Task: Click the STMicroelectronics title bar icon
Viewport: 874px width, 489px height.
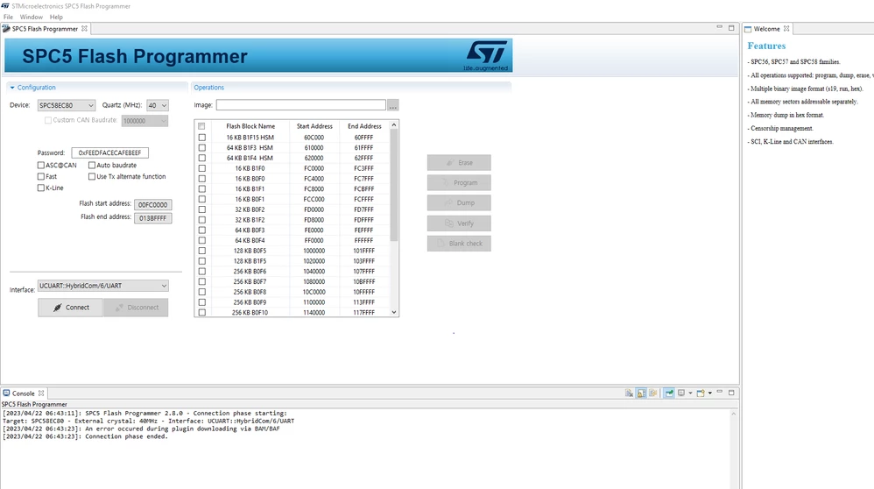Action: point(5,5)
